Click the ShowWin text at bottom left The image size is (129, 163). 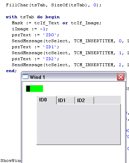tap(11, 161)
